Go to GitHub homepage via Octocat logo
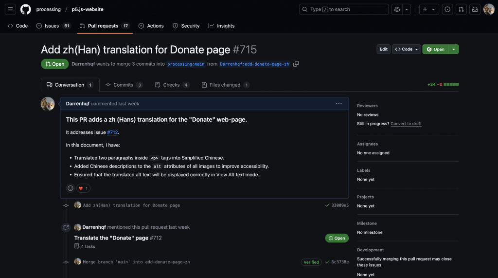The image size is (498, 278). pos(26,9)
